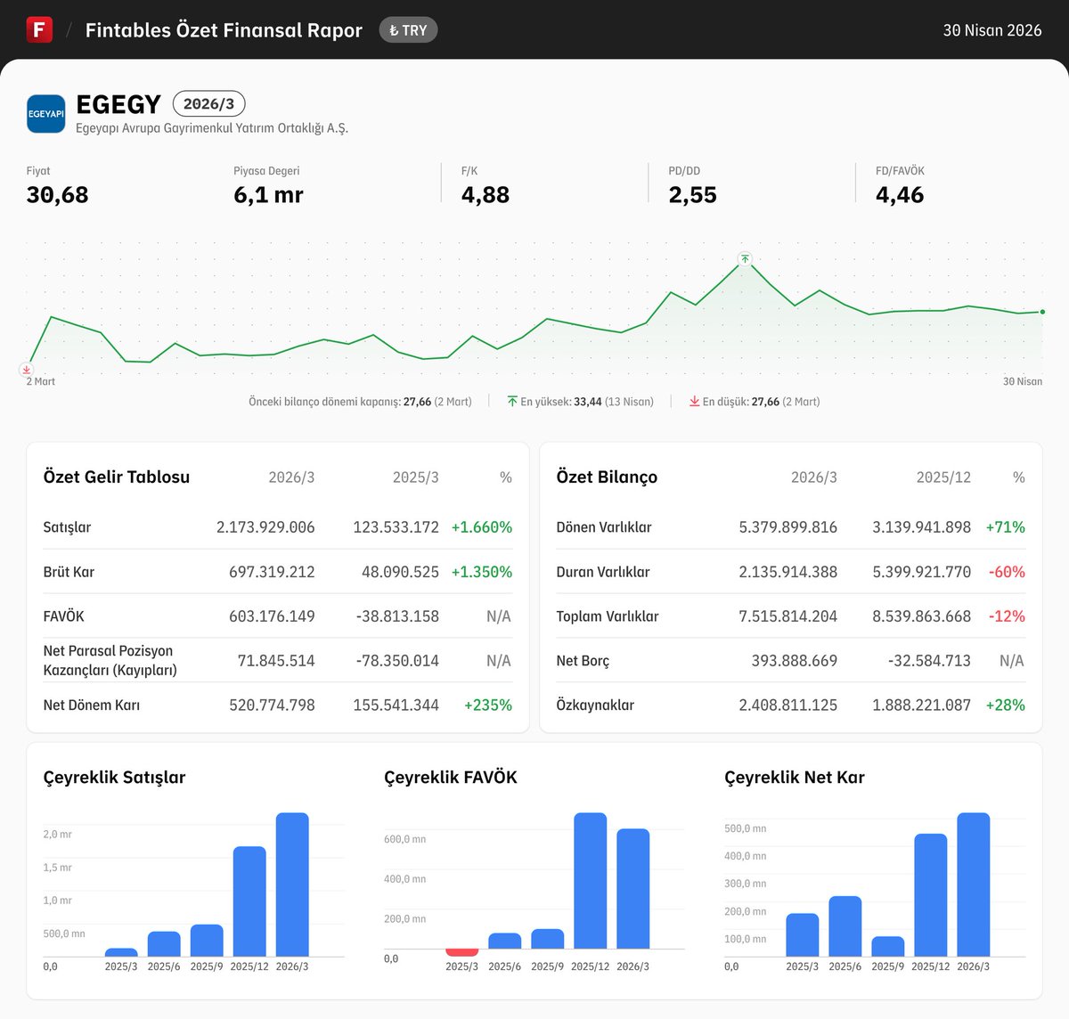The width and height of the screenshot is (1069, 1019).
Task: Click the 2026/3 bar in Çeyreklik Satışlar
Action: (292, 884)
